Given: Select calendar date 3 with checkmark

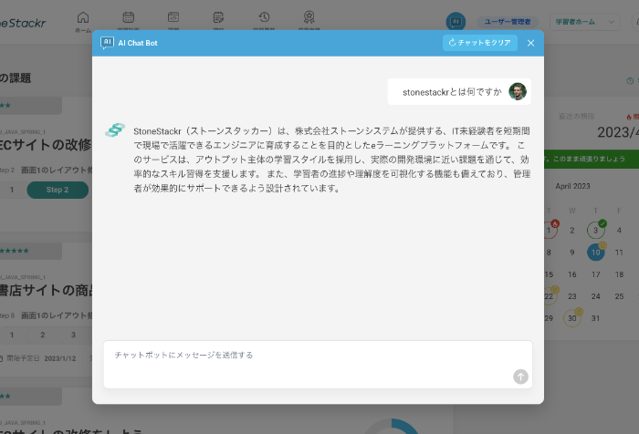Looking at the screenshot, I should click(596, 231).
